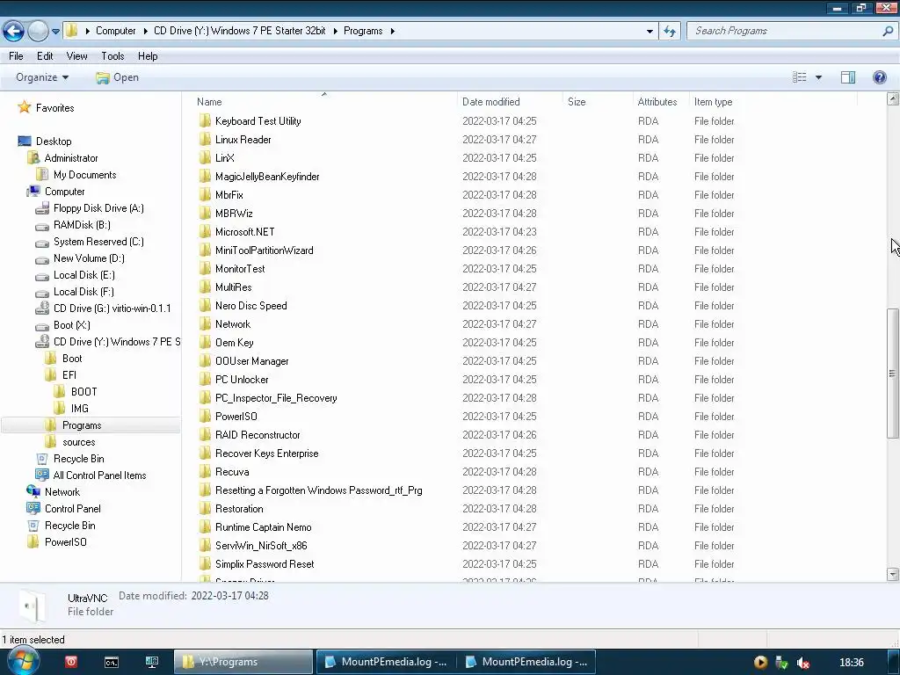Open the Tools menu
900x675 pixels.
tap(112, 55)
